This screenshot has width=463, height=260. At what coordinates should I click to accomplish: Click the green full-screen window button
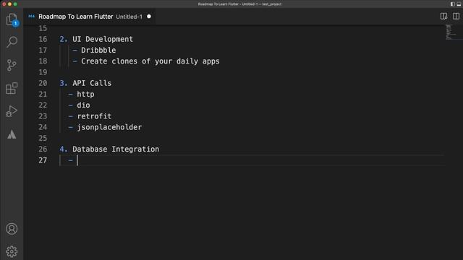click(15, 4)
